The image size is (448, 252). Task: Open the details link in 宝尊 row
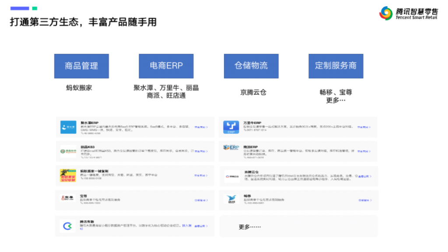(x=201, y=200)
